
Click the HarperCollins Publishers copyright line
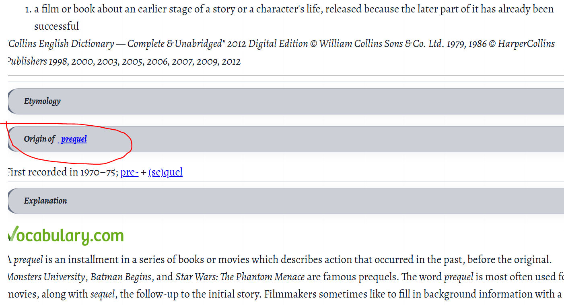coord(124,61)
